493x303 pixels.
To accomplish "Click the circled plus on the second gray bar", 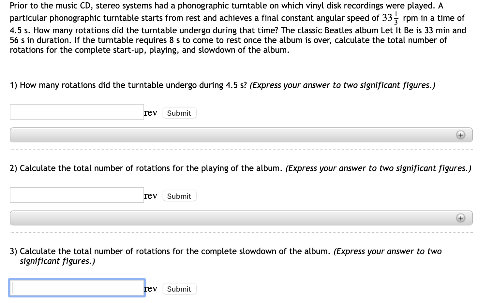I will pos(460,218).
